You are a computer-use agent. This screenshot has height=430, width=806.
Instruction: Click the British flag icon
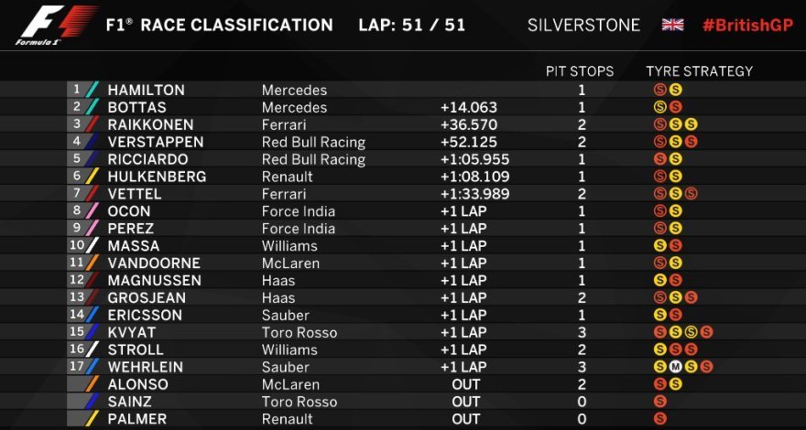point(672,25)
